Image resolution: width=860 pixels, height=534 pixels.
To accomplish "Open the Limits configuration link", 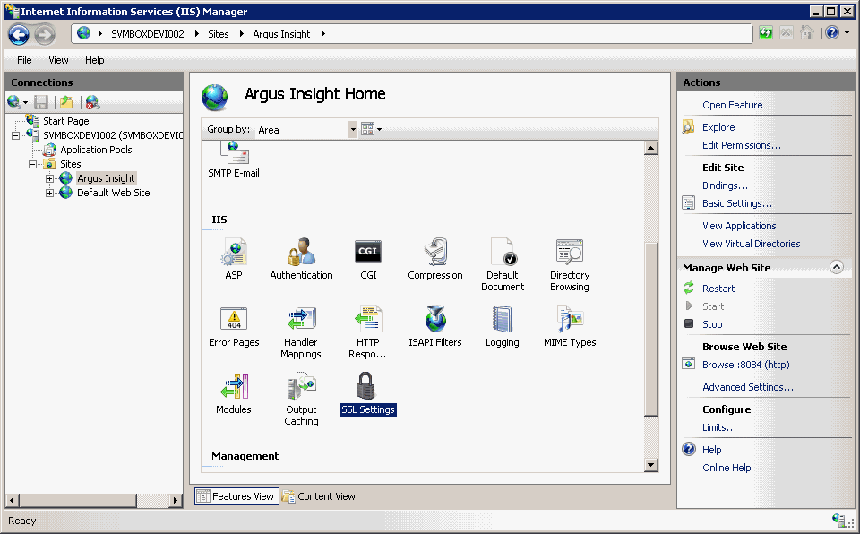I will [719, 427].
